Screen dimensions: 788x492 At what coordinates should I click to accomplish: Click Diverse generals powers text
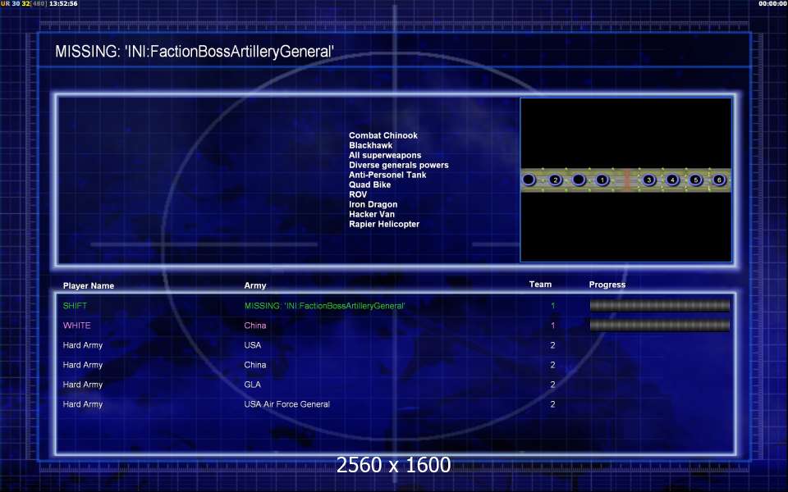(x=399, y=165)
